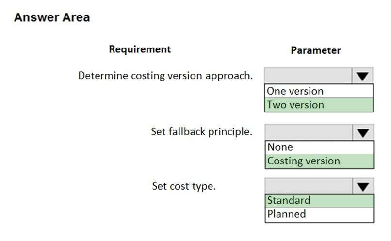This screenshot has height=241, width=391.
Task: Click the 'Parameter' column header
Action: [316, 50]
